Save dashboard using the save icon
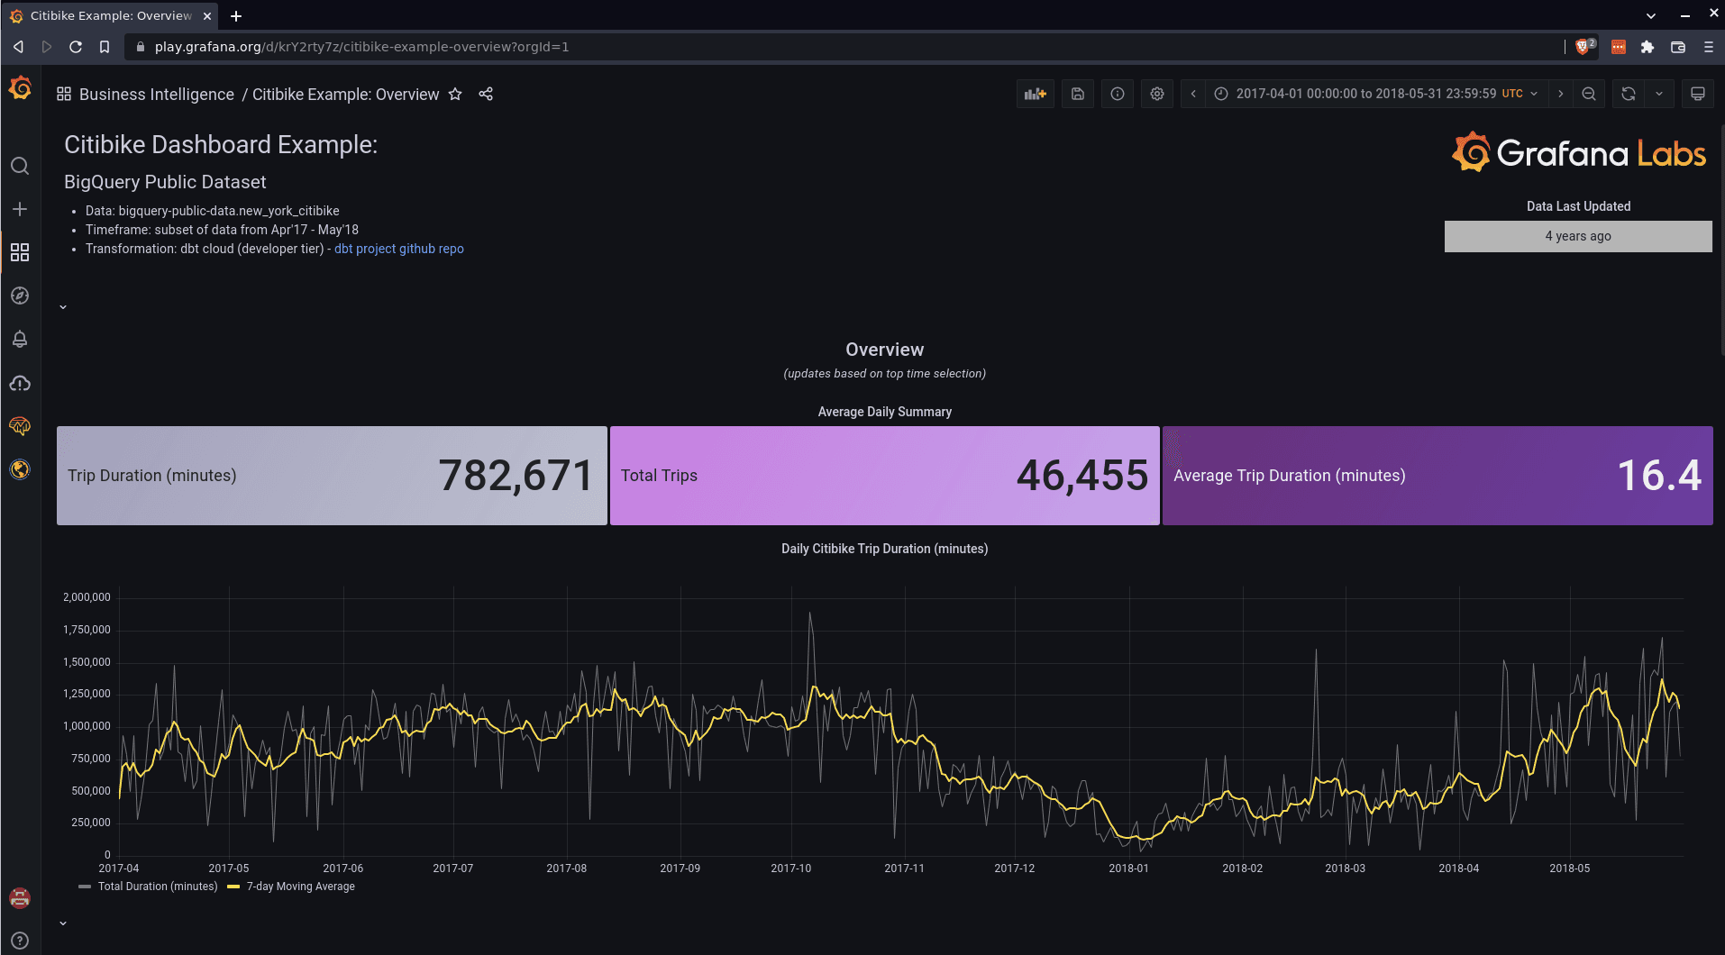The image size is (1725, 955). pos(1078,94)
